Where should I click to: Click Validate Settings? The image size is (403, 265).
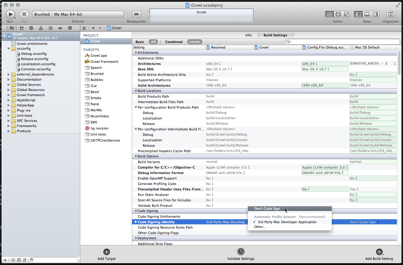click(x=241, y=255)
